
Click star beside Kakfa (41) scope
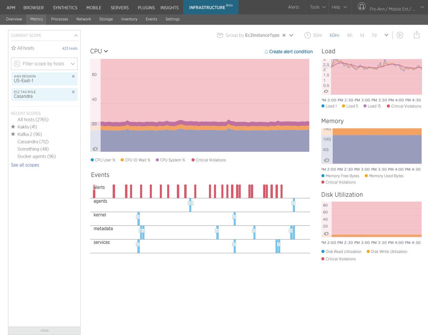(x=13, y=127)
